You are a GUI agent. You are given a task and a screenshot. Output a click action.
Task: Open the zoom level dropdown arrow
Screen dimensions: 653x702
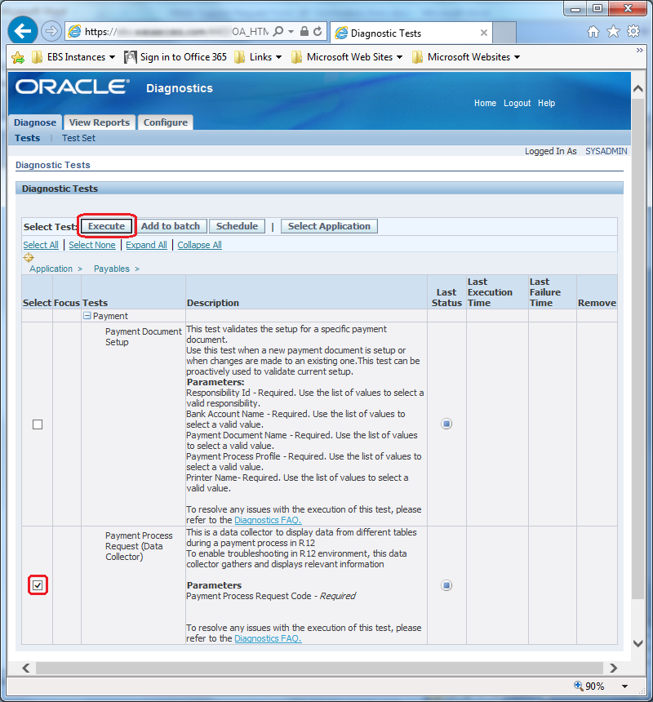[x=624, y=686]
